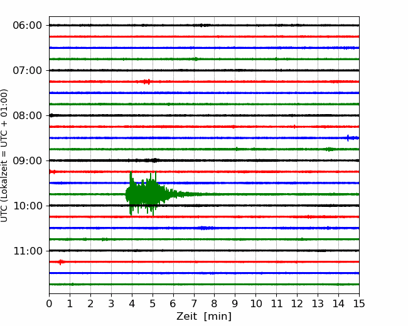Screen dimensions: 408x326
Task: Click the 07:00 time label
Action: click(x=28, y=70)
